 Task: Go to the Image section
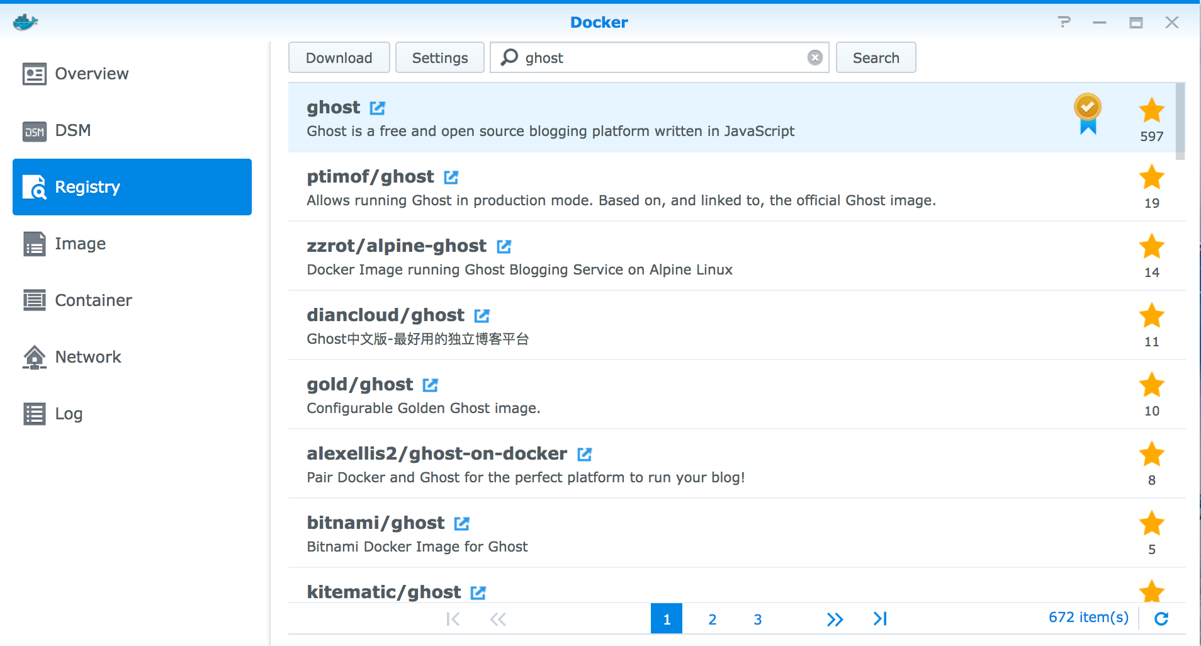pyautogui.click(x=132, y=244)
